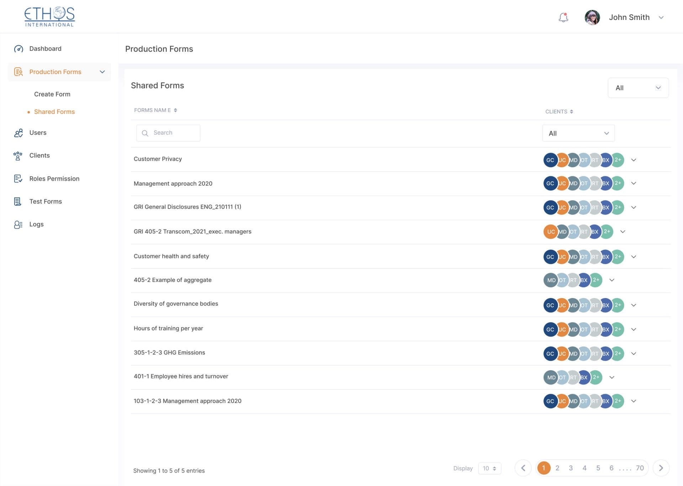Adjust the Display entries count stepper
This screenshot has height=486, width=683.
click(x=489, y=468)
